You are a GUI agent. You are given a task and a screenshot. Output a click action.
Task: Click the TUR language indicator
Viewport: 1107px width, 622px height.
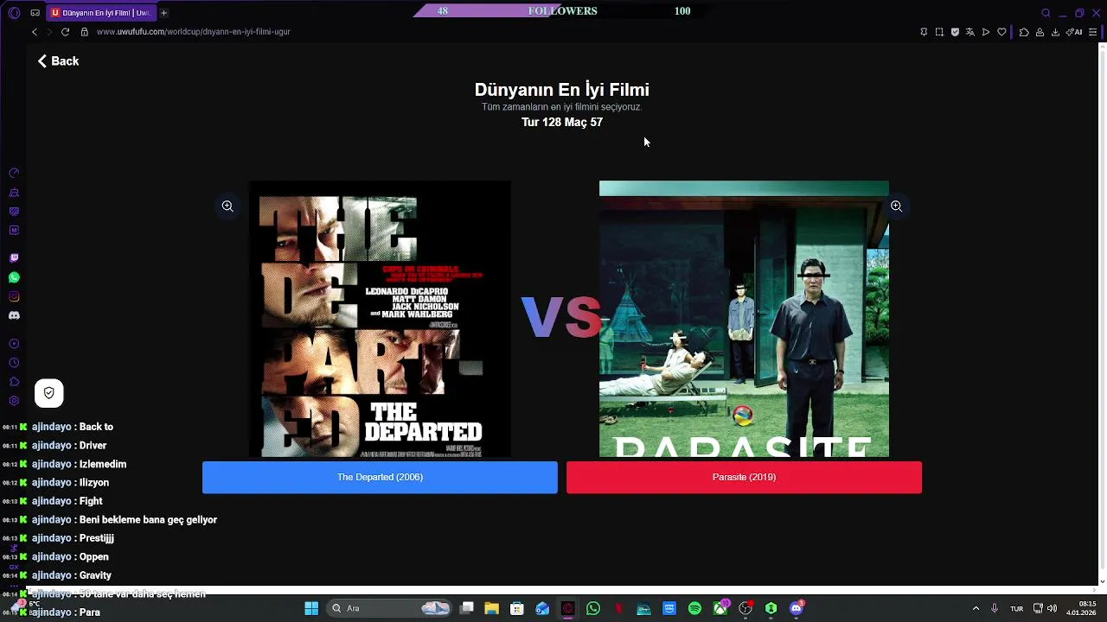[1018, 609]
